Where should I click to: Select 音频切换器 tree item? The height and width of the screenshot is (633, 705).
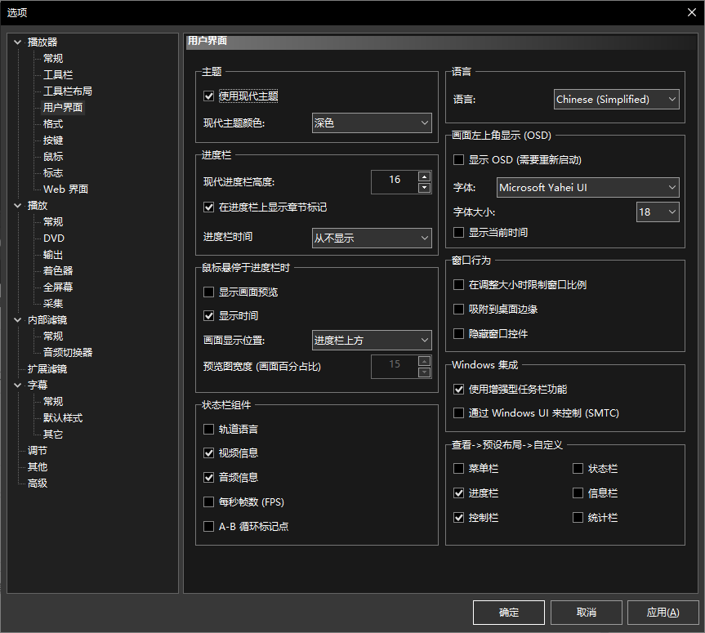click(x=68, y=353)
